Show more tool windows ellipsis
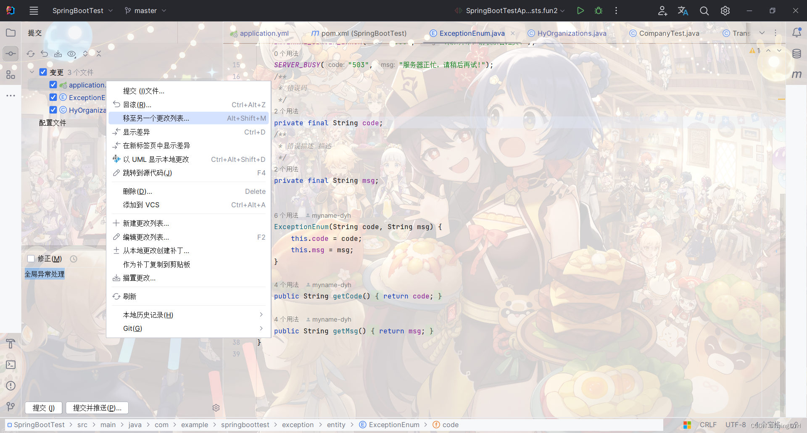This screenshot has height=433, width=807. pos(11,96)
